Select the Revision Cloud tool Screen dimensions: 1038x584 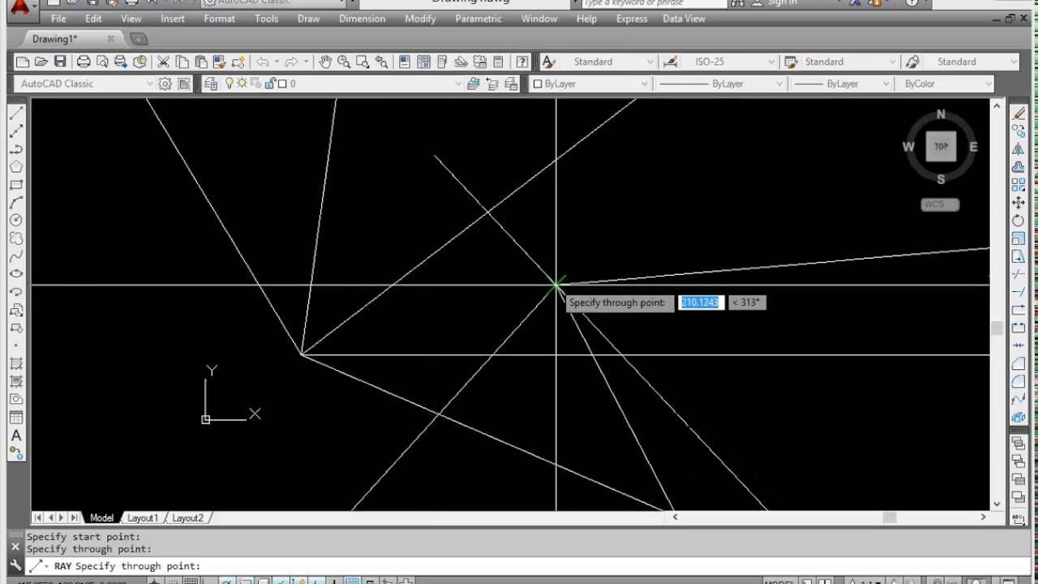[16, 238]
